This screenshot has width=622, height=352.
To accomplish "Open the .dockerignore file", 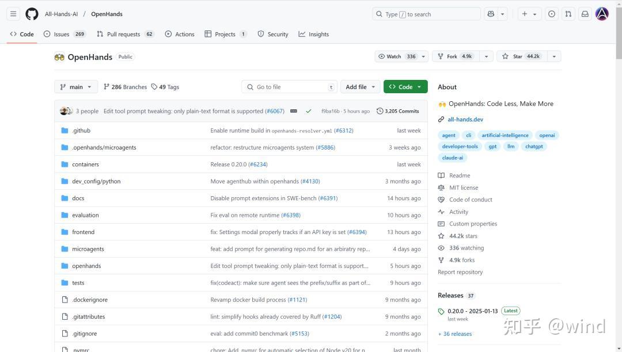I will pyautogui.click(x=90, y=300).
